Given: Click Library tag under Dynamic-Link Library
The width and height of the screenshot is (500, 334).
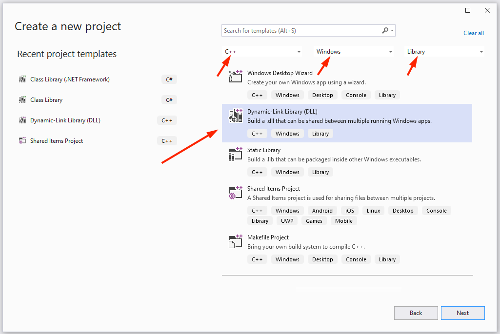Looking at the screenshot, I should tap(320, 134).
